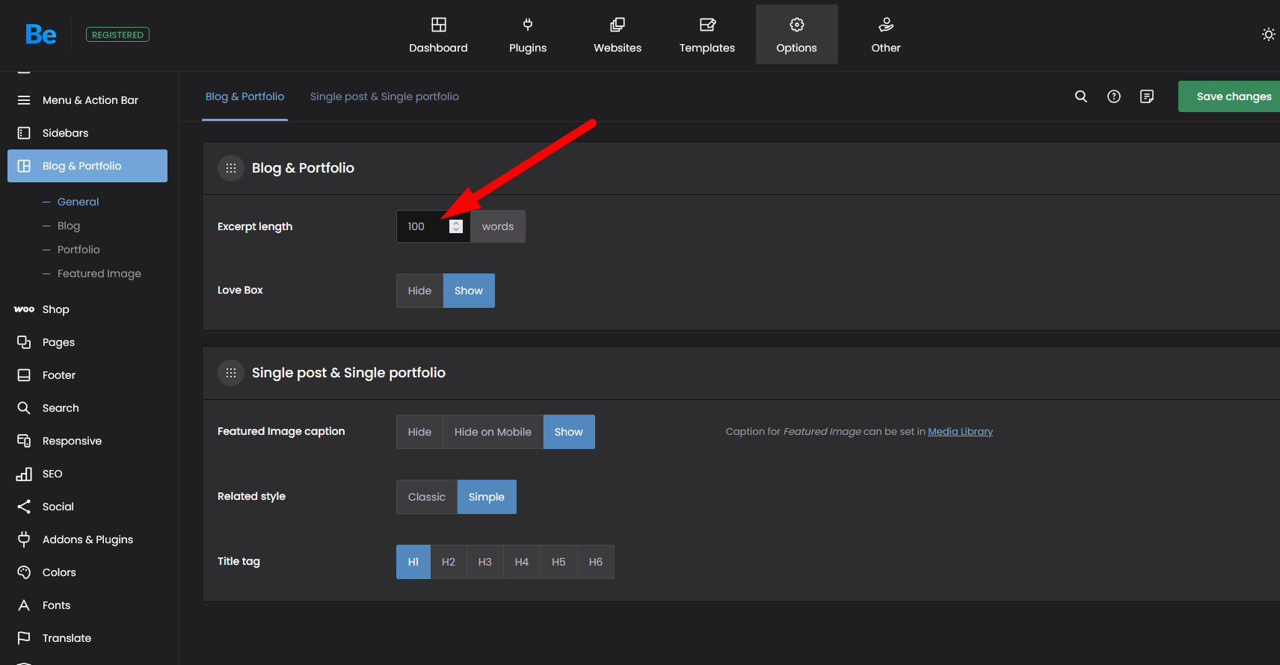The width and height of the screenshot is (1280, 665).
Task: Toggle light mode sun icon
Action: click(x=1268, y=34)
